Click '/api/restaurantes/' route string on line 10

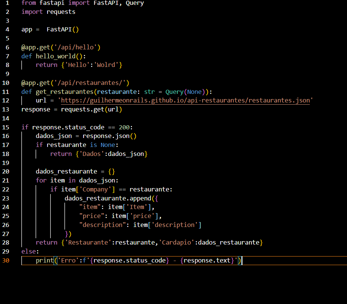pyautogui.click(x=90, y=83)
